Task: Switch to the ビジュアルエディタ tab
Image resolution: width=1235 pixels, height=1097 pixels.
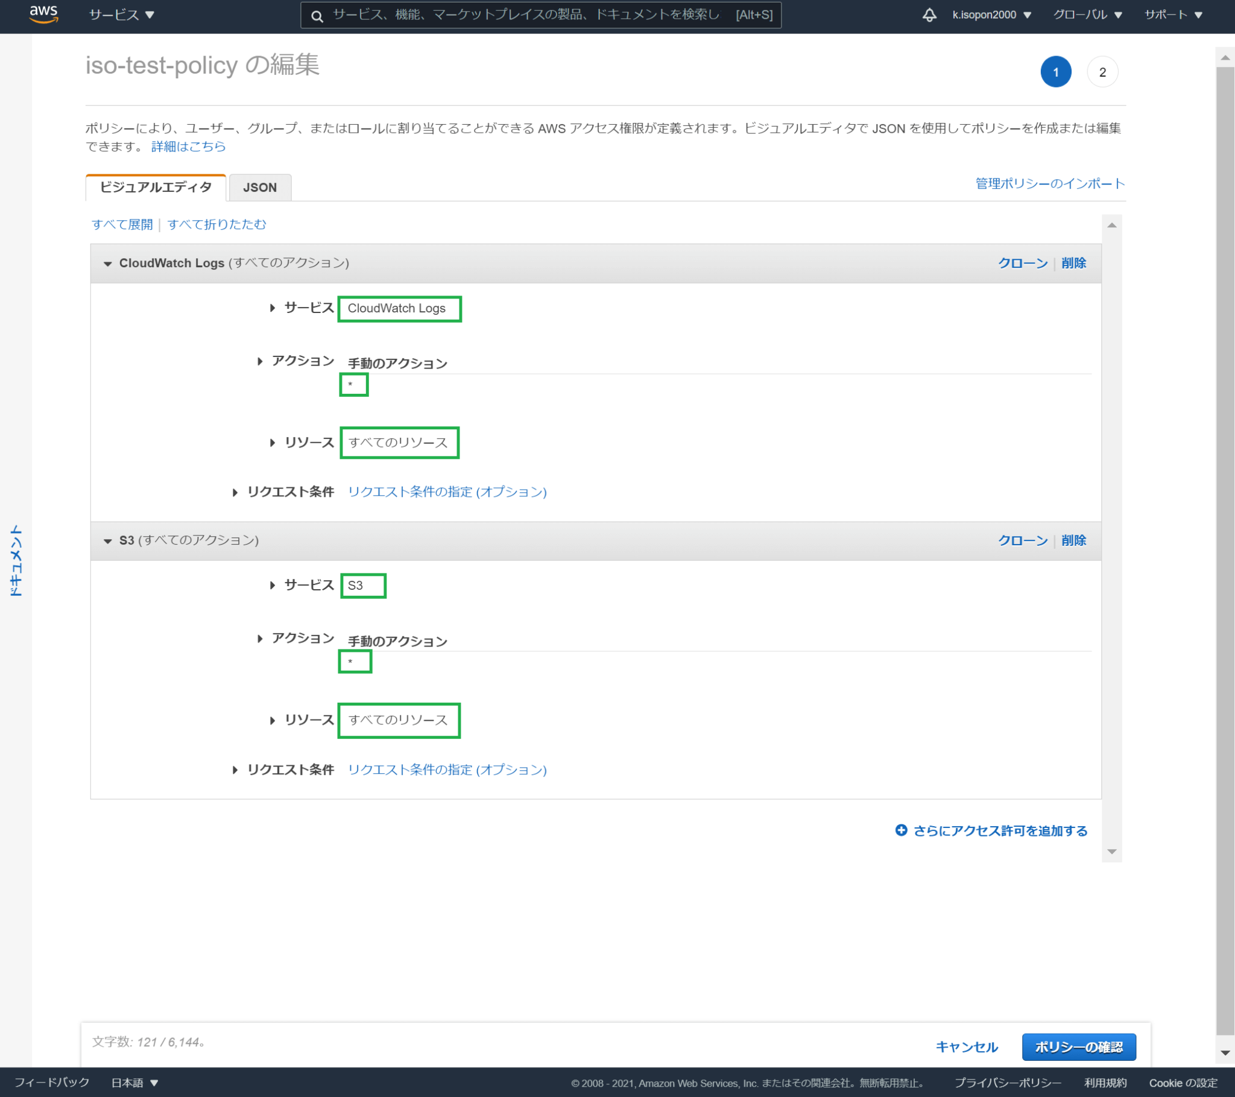Action: click(156, 188)
